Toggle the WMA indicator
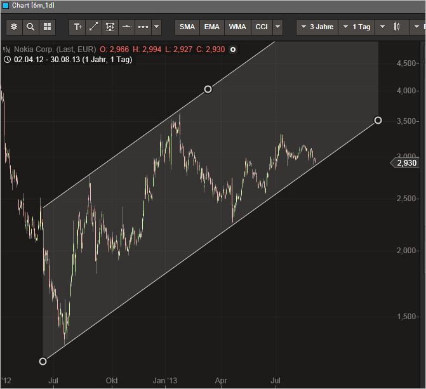 coord(237,27)
